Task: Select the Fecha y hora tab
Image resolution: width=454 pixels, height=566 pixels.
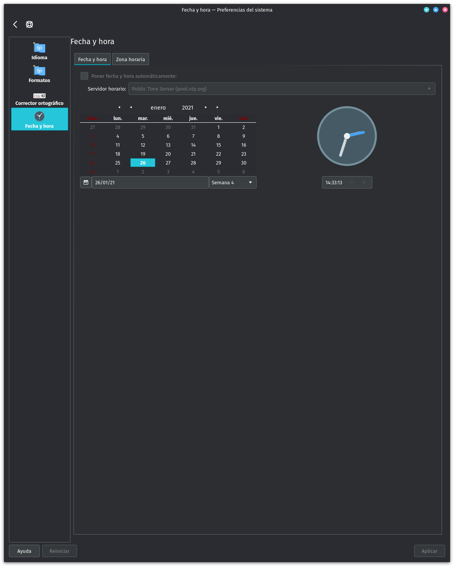Action: [92, 59]
